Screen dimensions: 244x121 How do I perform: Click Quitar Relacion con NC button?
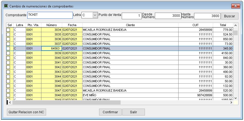tap(27, 112)
